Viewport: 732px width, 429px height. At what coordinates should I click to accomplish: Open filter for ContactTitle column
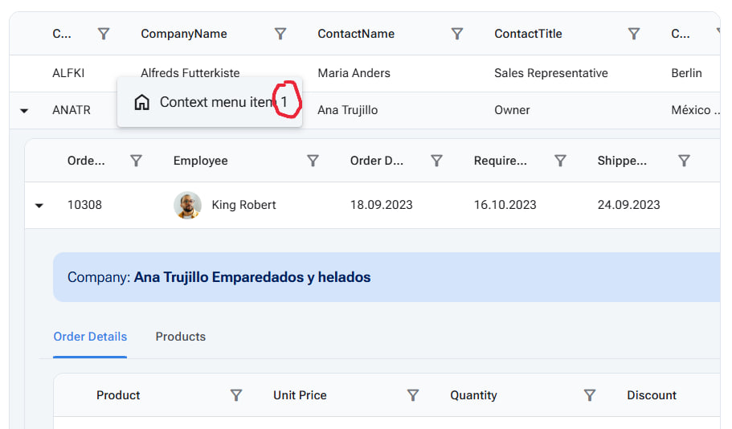point(634,34)
